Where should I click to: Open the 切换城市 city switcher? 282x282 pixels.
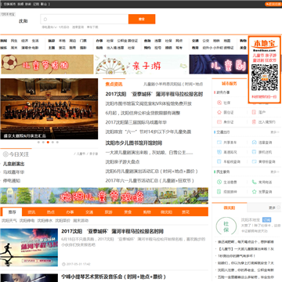pyautogui.click(x=9, y=4)
